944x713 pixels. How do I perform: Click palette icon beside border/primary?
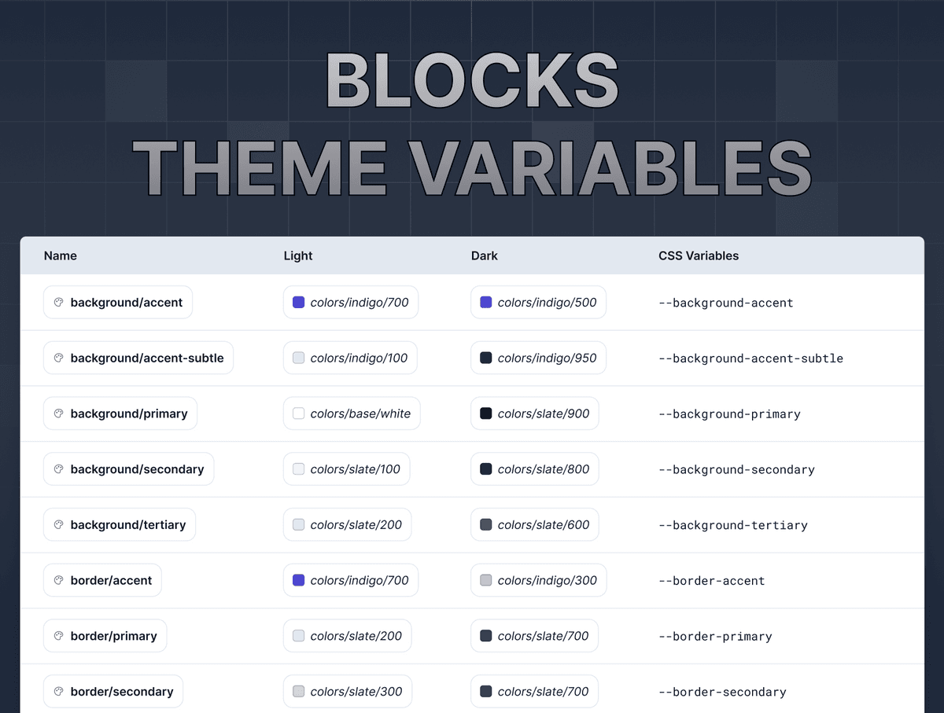[58, 636]
